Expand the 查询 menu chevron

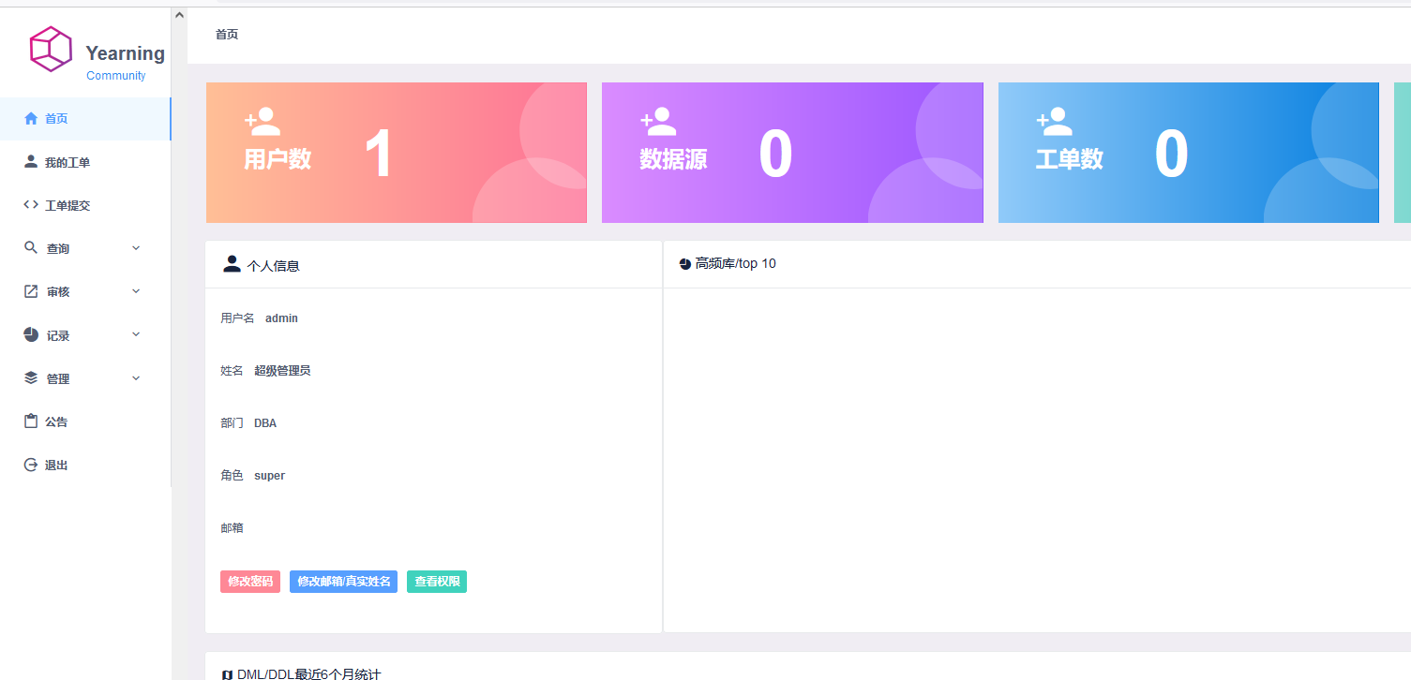pyautogui.click(x=136, y=248)
